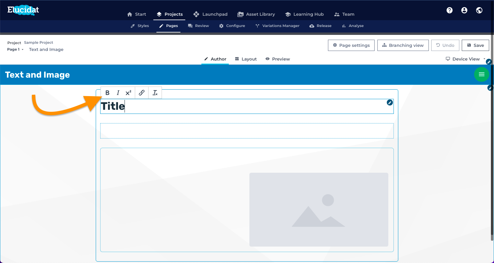Save the page with the Save button

(475, 45)
